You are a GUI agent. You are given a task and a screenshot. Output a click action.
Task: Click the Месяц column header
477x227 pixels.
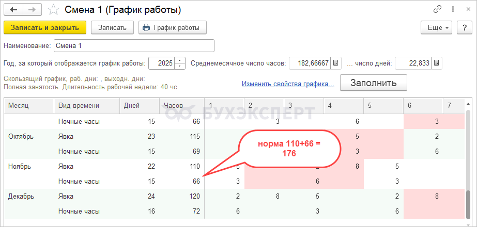(29, 105)
